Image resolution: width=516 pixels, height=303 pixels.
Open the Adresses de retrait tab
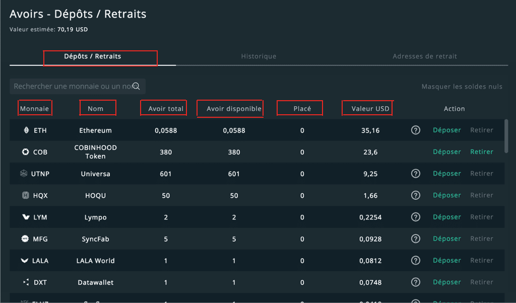coord(425,56)
